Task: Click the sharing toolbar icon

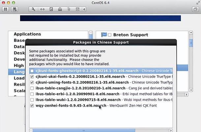Action: pyautogui.click(x=77, y=9)
